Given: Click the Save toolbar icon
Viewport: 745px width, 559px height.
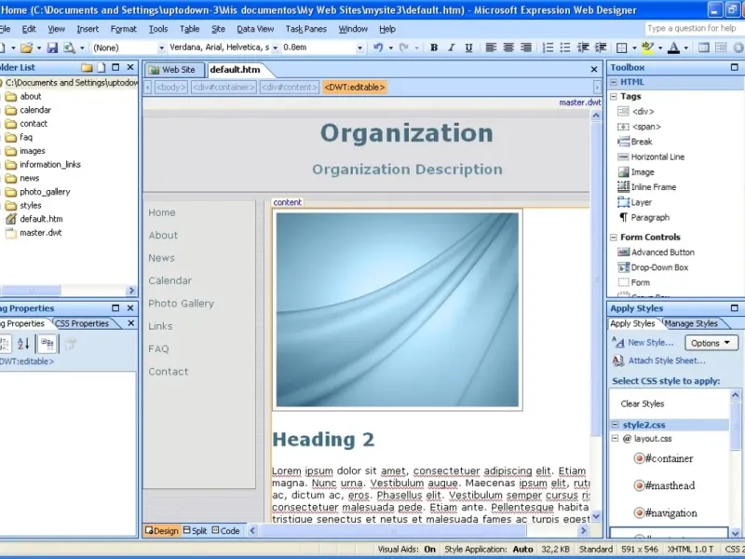Looking at the screenshot, I should (52, 48).
